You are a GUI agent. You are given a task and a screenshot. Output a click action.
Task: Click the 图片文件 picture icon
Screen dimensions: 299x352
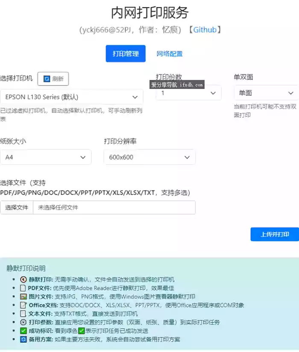[x=23, y=296]
